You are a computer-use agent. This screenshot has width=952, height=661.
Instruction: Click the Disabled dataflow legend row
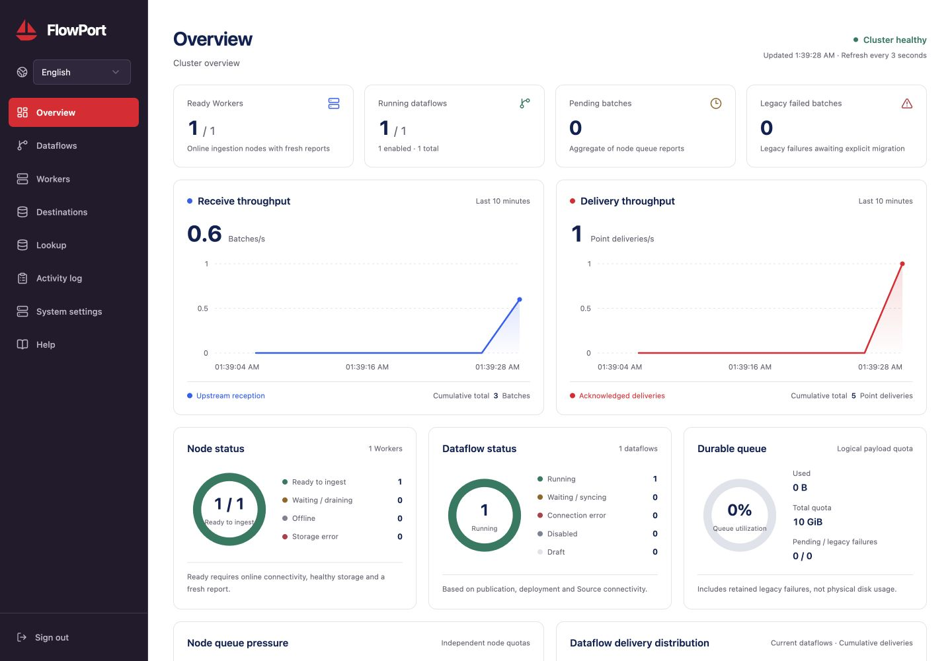(598, 533)
